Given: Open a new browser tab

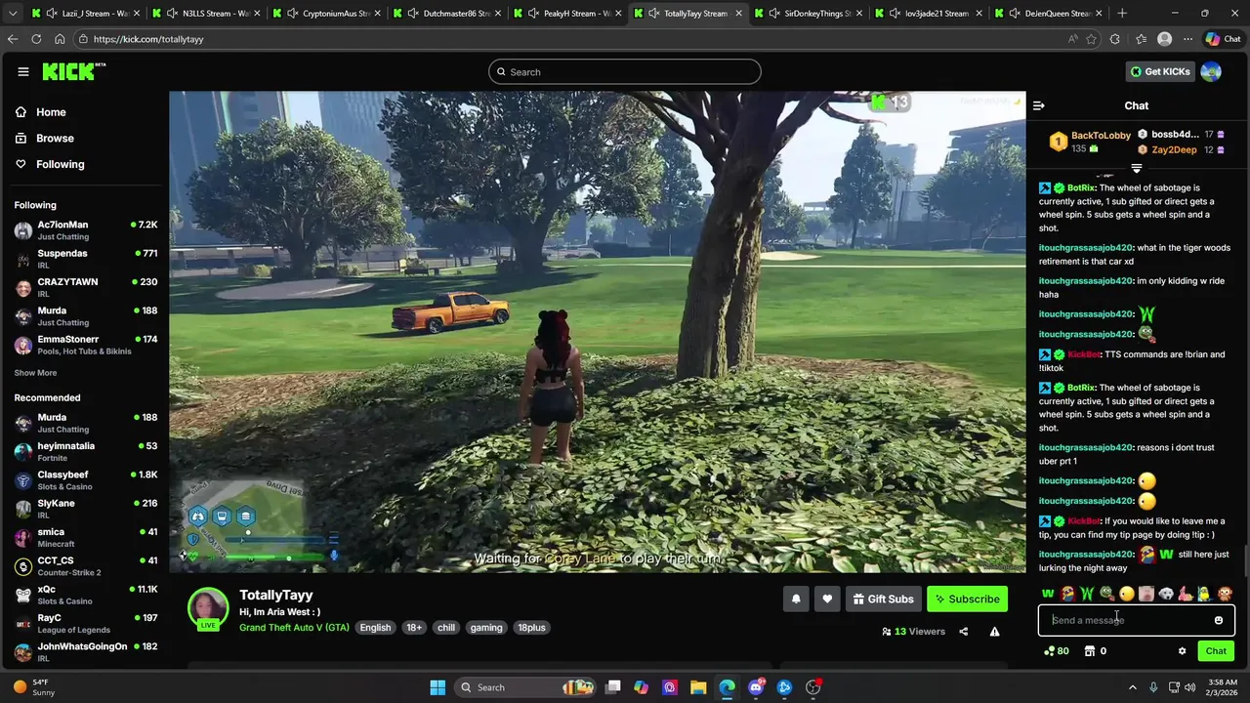Looking at the screenshot, I should tap(1122, 14).
